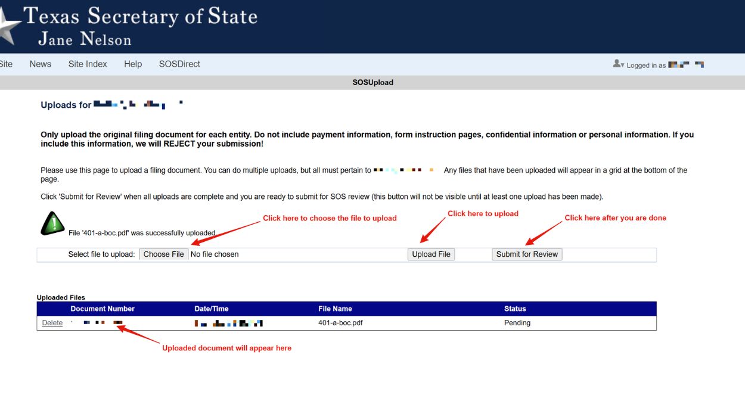The height and width of the screenshot is (417, 745).
Task: Click the Status column header
Action: [515, 309]
